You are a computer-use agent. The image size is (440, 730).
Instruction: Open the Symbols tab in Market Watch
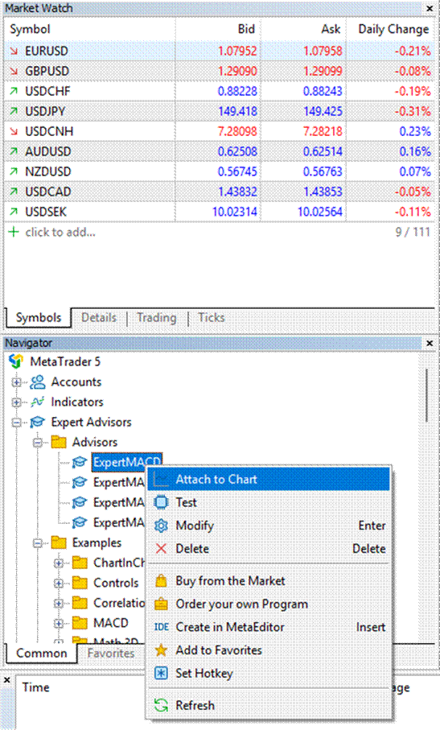click(x=39, y=317)
